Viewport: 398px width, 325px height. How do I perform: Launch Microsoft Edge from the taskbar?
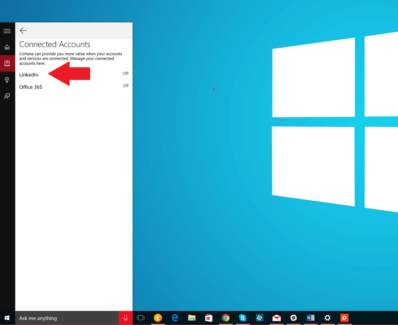(175, 318)
